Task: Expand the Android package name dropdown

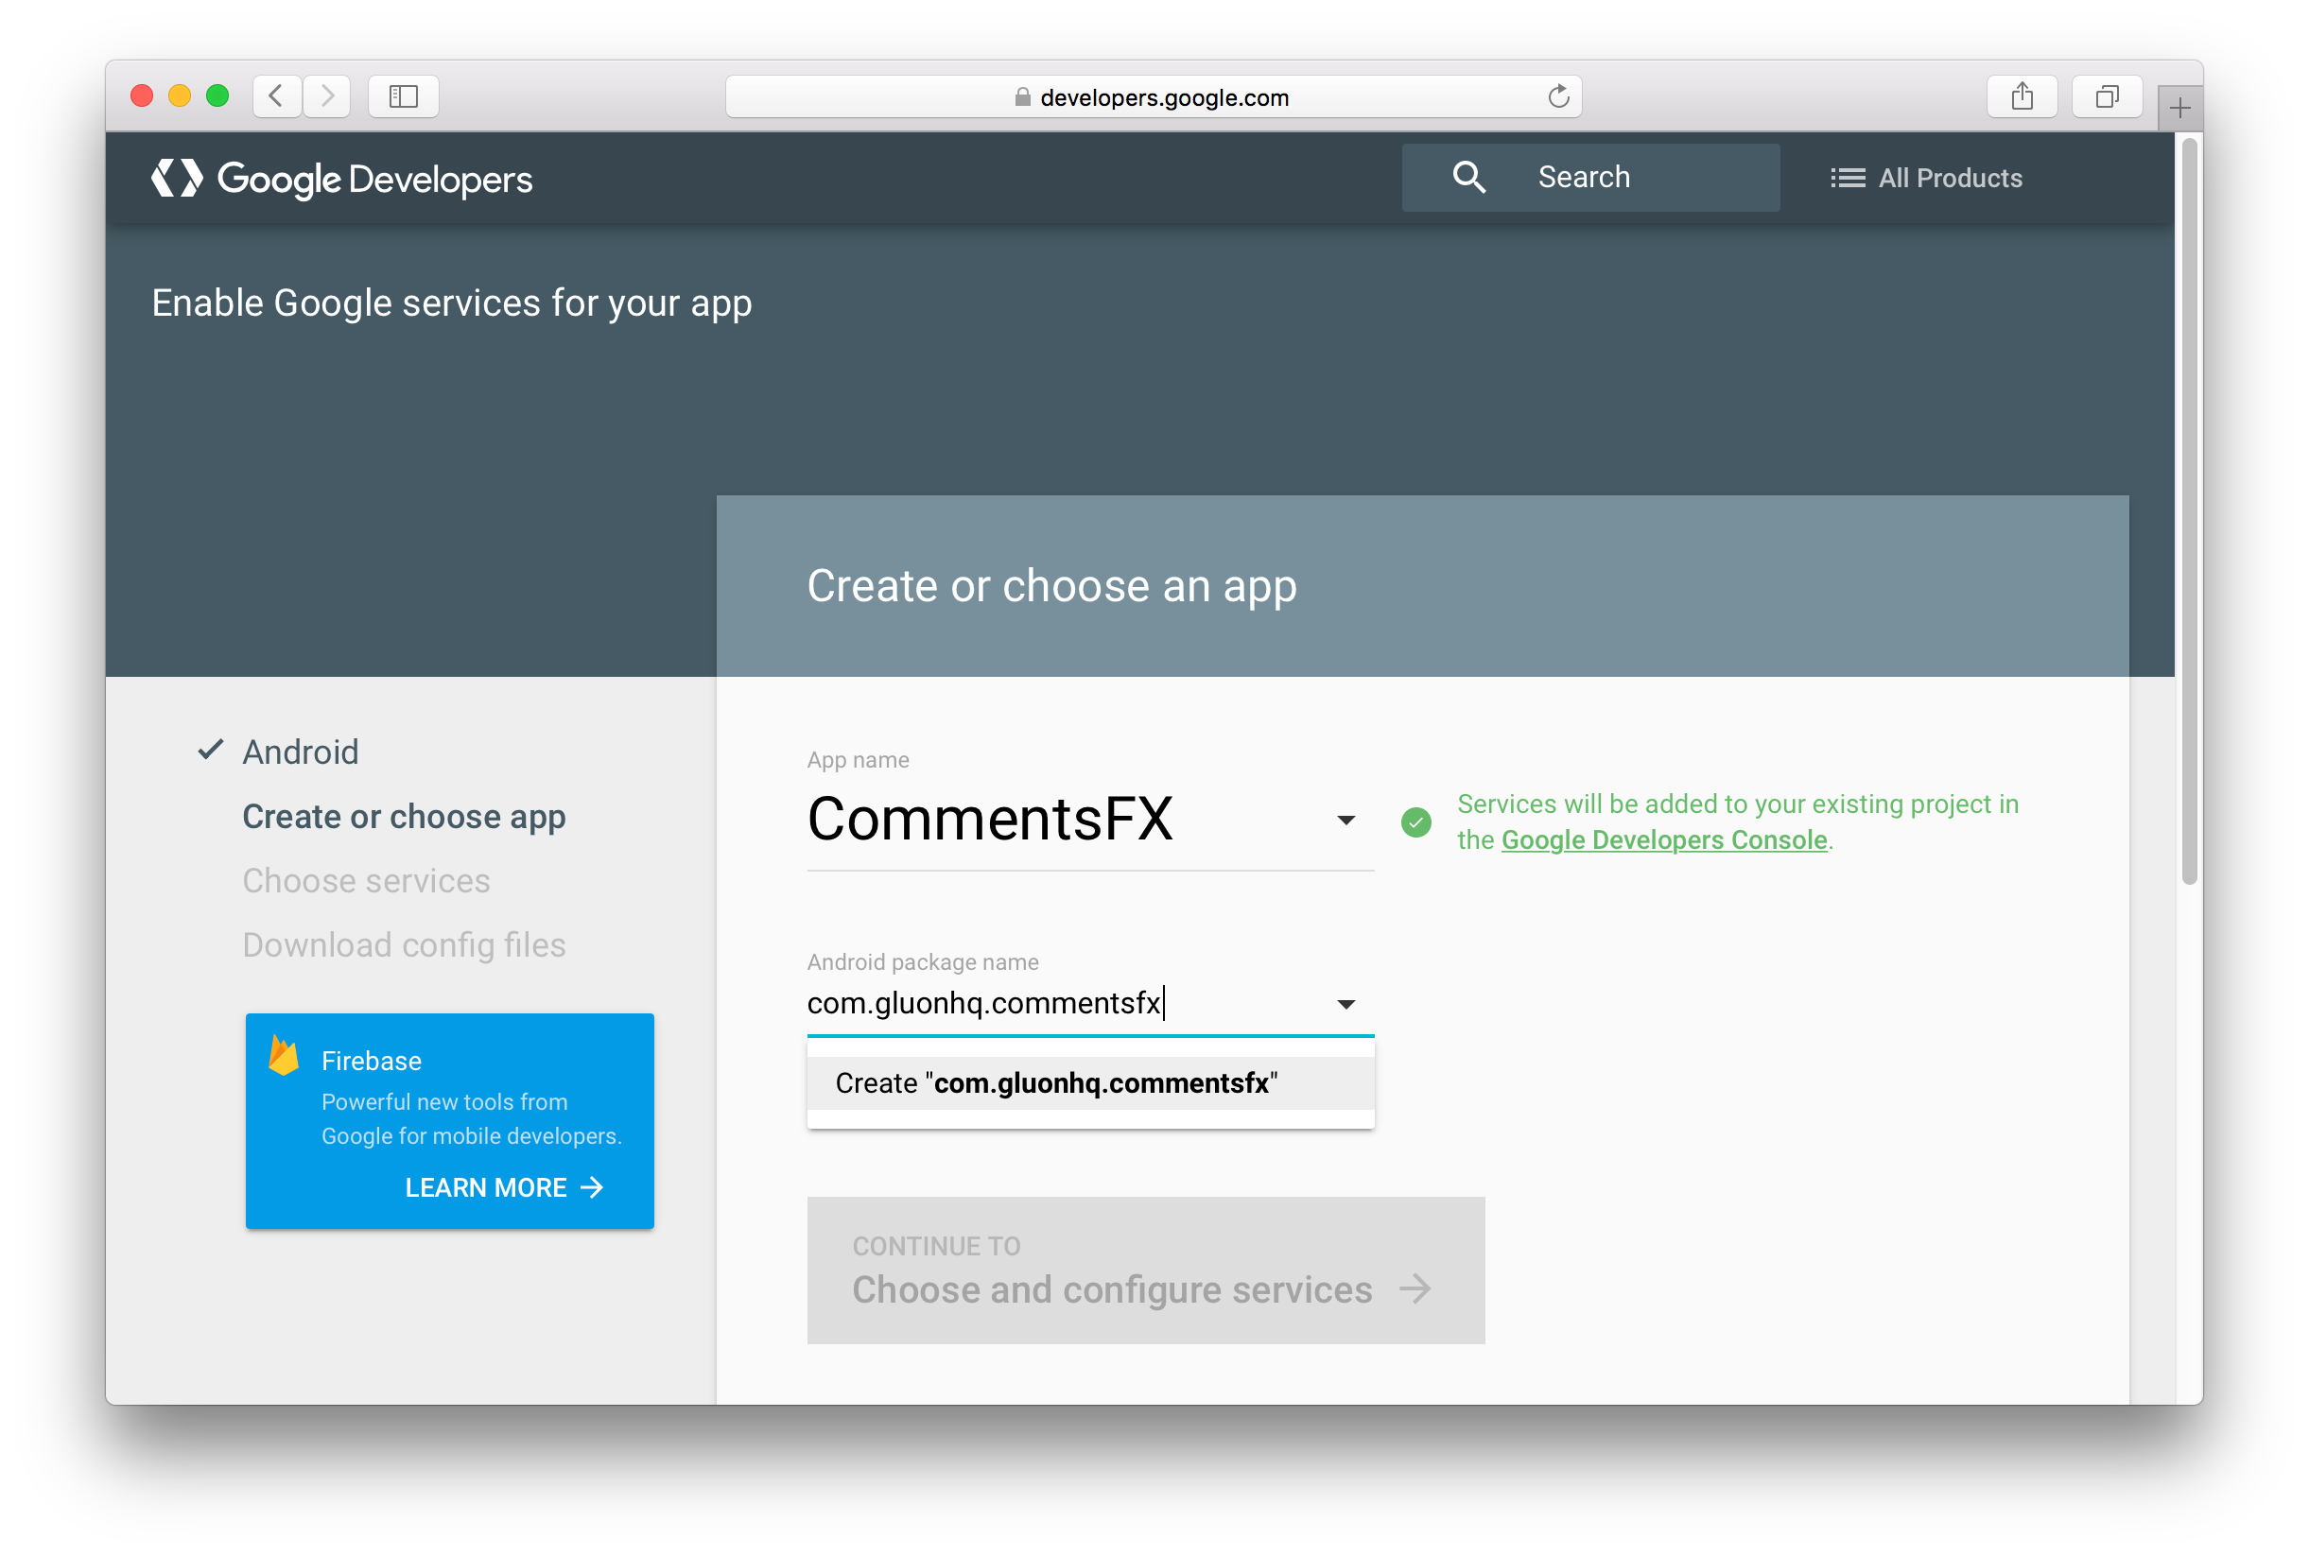Action: coord(1345,1004)
